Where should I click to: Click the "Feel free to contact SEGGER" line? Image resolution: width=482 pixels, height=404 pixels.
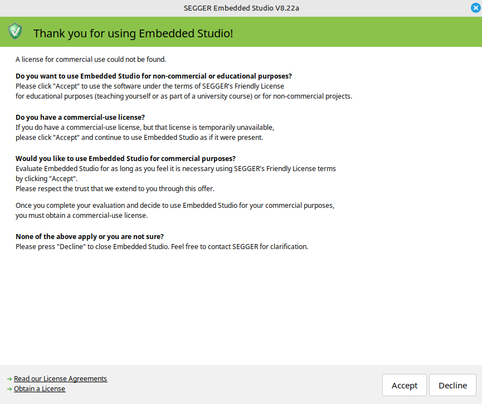[x=162, y=246]
